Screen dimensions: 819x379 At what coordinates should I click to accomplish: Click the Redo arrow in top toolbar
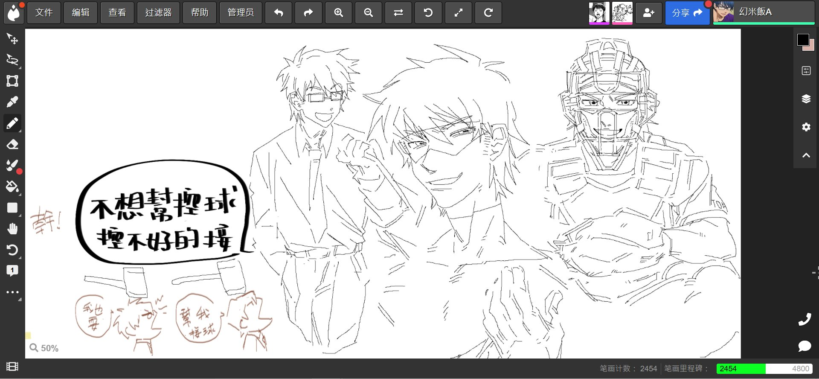point(308,13)
